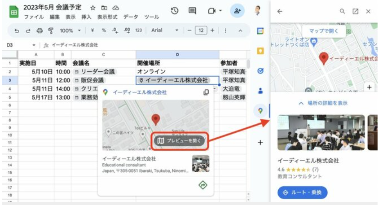The image size is (387, 205).
Task: Click the move to folder icon
Action: pyautogui.click(x=104, y=8)
